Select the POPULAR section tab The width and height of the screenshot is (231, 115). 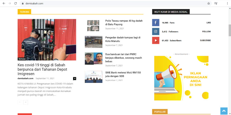160,112
